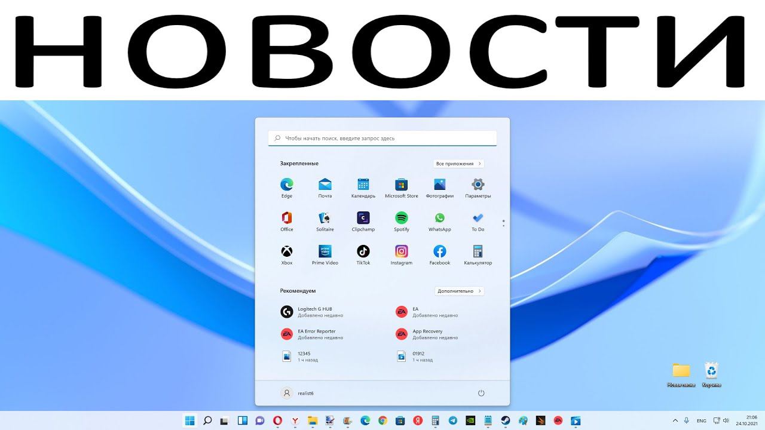Switch the ENG input language
Viewport: 765px width, 430px height.
tap(702, 420)
